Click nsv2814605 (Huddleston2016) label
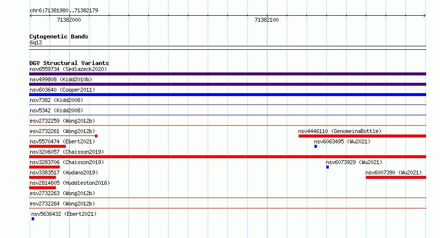Screen dimensions: 440x238 pyautogui.click(x=70, y=183)
